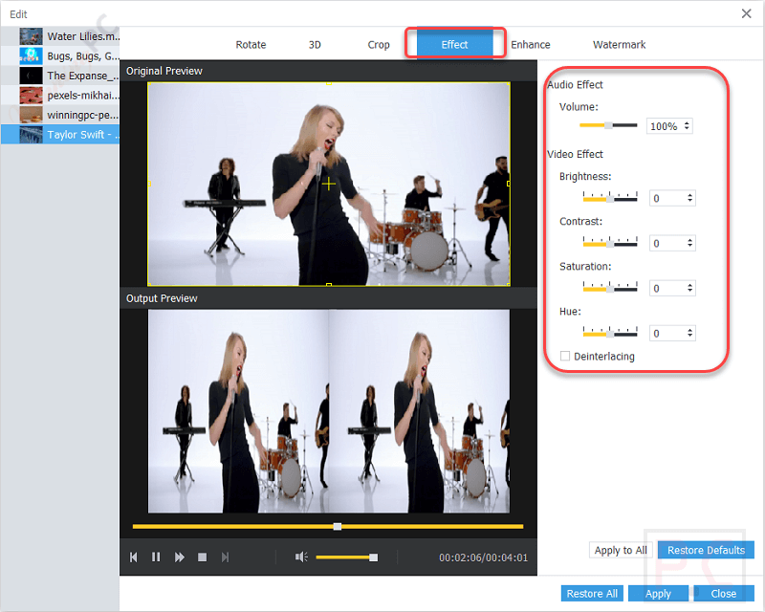Open the Effect tab
Screen dimensions: 765x612
click(455, 44)
